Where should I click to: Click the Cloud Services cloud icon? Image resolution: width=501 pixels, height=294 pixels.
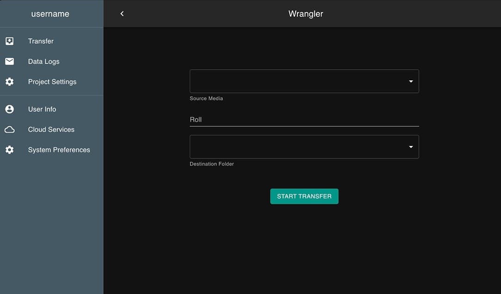tap(9, 130)
